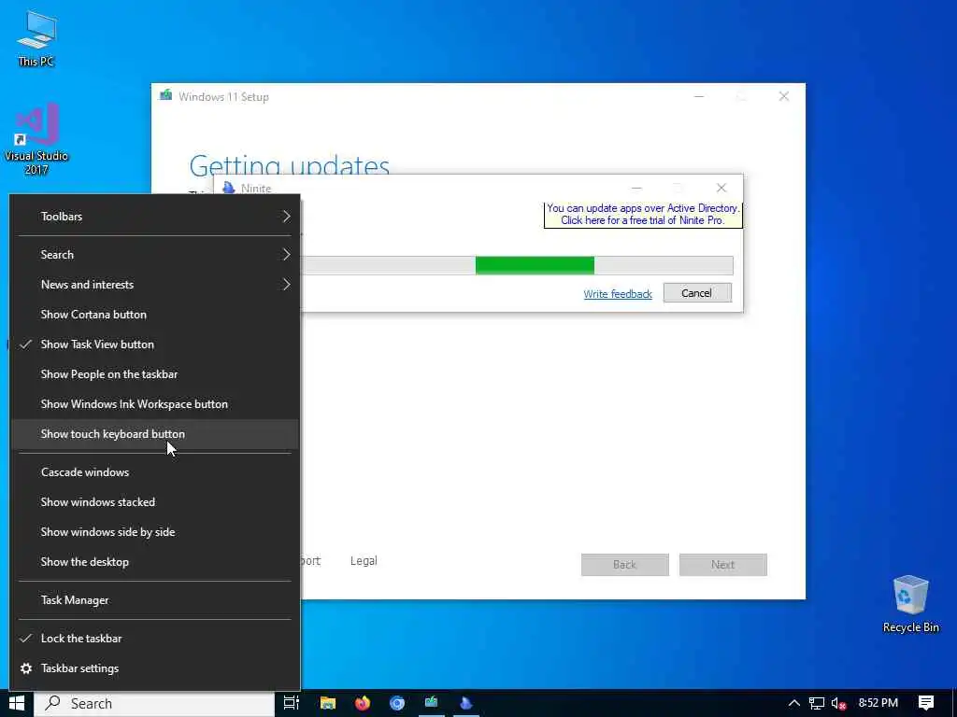Minimize the Ninite dialog
Viewport: 957px width, 717px height.
(x=636, y=188)
